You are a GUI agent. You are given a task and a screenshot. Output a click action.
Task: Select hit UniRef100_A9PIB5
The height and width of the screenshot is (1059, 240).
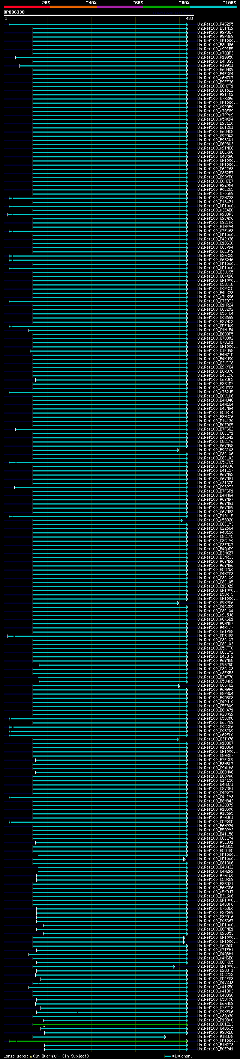point(215,49)
